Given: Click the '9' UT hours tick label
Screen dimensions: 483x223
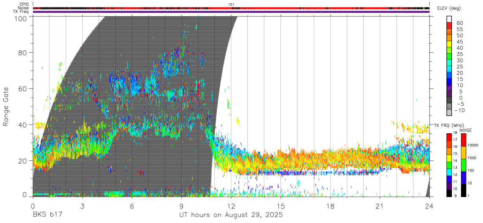Looking at the screenshot, I should pos(181,206).
